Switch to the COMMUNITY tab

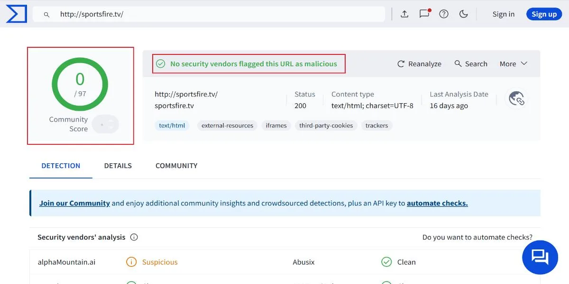pyautogui.click(x=176, y=166)
